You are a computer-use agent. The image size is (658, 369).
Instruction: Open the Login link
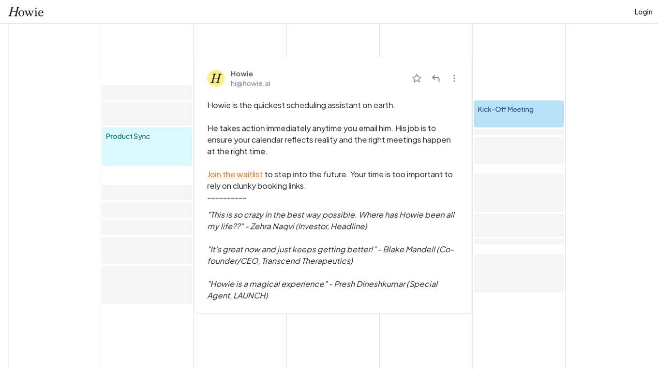(643, 12)
